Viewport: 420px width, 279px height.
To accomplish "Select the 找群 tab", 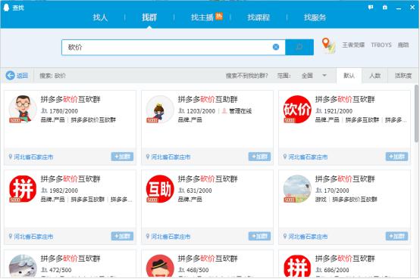I will coord(149,17).
